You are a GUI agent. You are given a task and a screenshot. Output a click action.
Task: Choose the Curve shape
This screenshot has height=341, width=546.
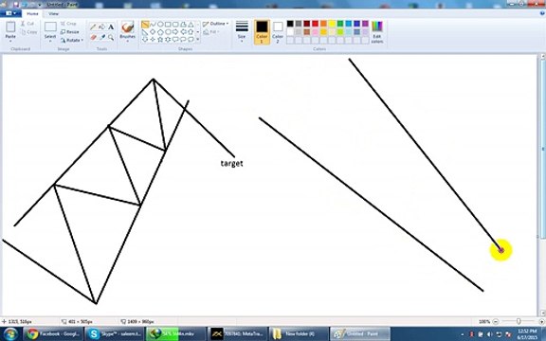[153, 25]
